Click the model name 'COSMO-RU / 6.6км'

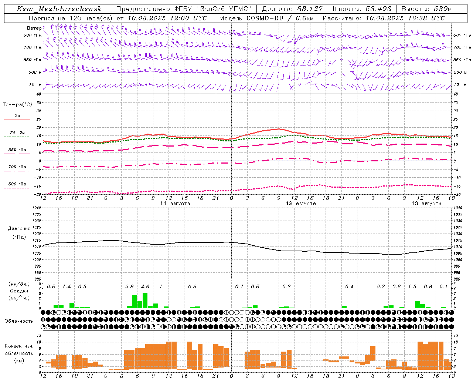[280, 18]
